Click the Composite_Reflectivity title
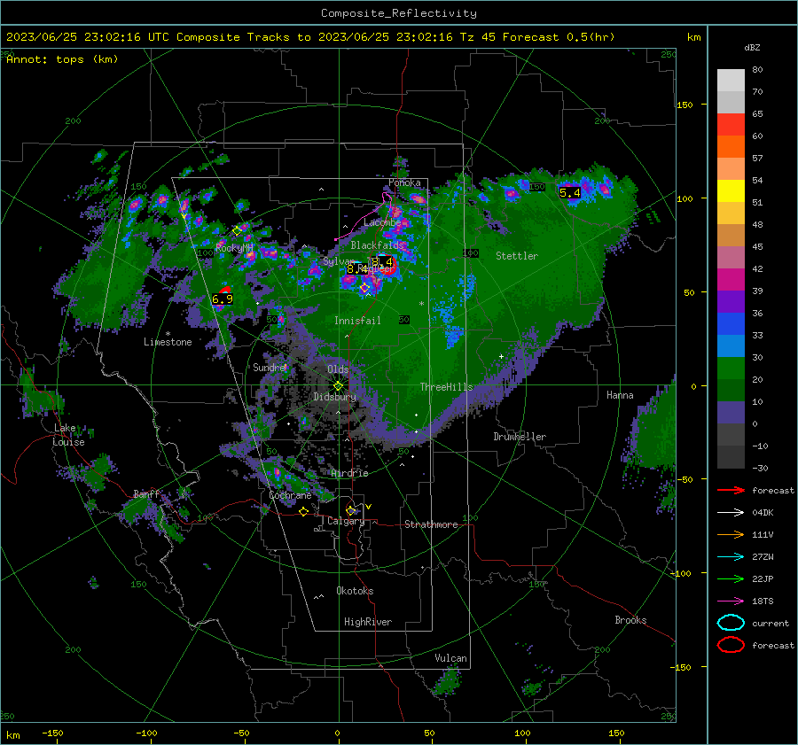Image resolution: width=798 pixels, height=745 pixels. 398,13
